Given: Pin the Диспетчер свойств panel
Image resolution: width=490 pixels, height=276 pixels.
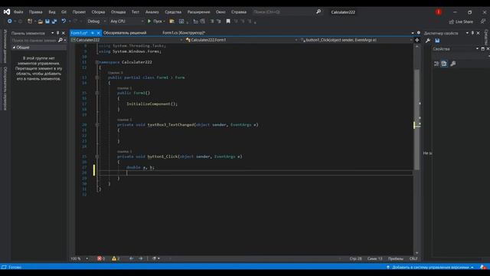Looking at the screenshot, I should 472,33.
